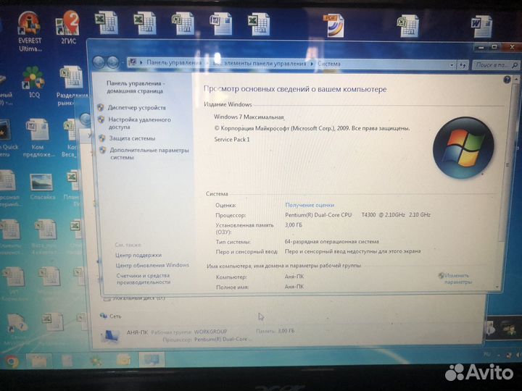Navigate to Панель управления breadcrumb
This screenshot has width=522, height=391.
click(x=174, y=62)
